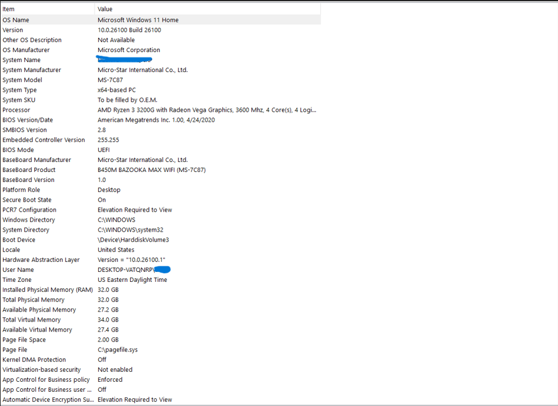
Task: Click the Not enabled virtualization security value
Action: coord(115,369)
